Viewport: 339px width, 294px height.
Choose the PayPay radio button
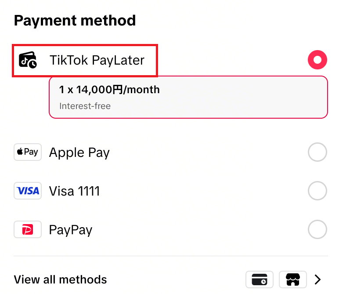[x=317, y=229]
